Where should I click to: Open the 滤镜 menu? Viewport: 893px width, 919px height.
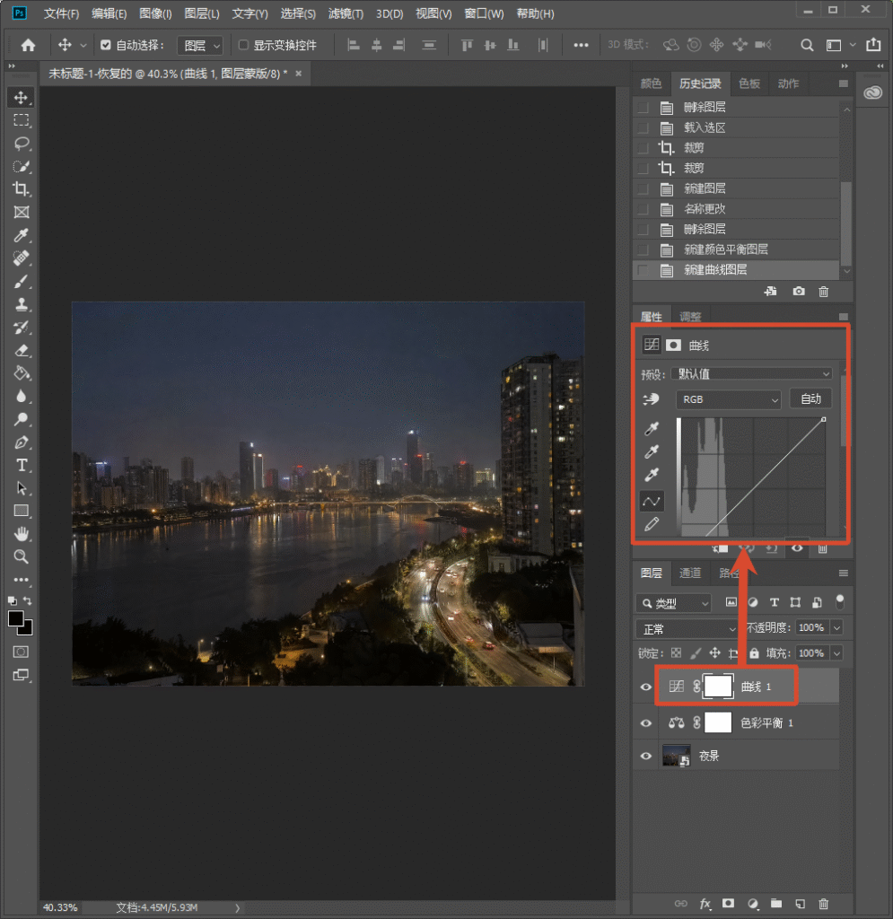click(346, 13)
